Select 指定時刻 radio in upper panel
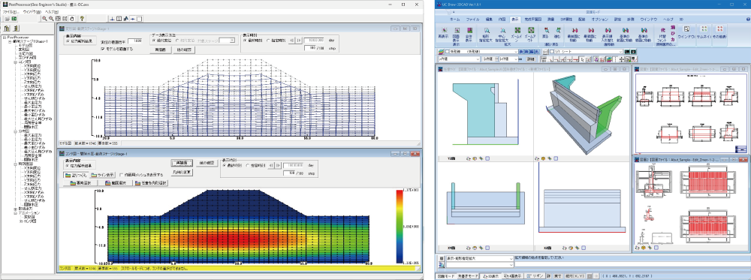Screen dimensions: 751x280 (268, 41)
